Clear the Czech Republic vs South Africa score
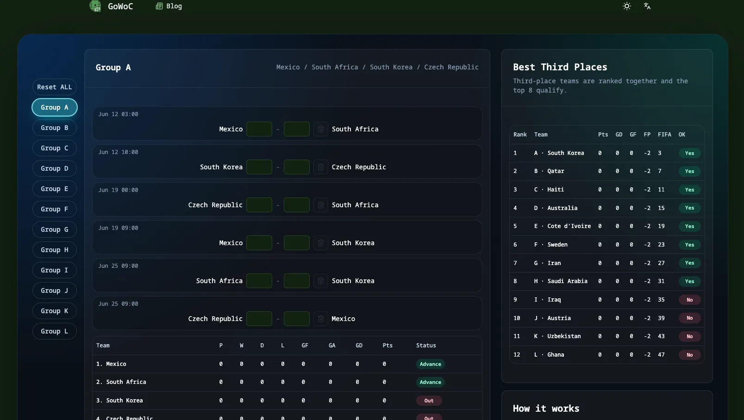Screen dimensions: 744x420 pyautogui.click(x=320, y=205)
